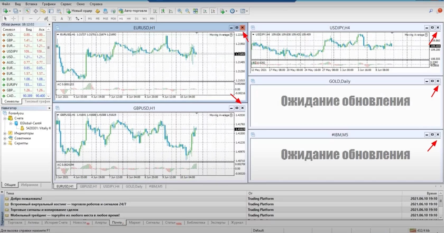Open the new chart icon

coord(5,11)
